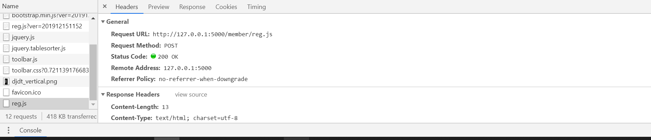Click the favicon.ico file icon
651x140 pixels.
(6, 92)
